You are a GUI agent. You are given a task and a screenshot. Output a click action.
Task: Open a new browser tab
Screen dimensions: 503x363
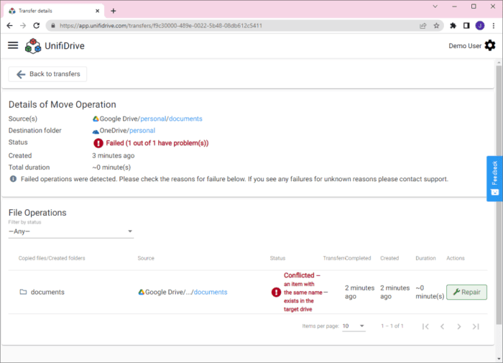114,10
